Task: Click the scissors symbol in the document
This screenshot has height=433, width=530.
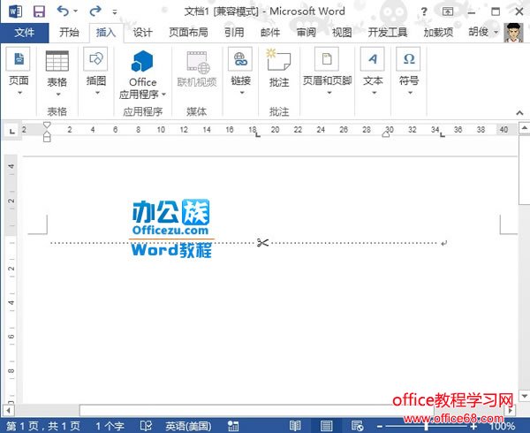Action: pyautogui.click(x=262, y=242)
